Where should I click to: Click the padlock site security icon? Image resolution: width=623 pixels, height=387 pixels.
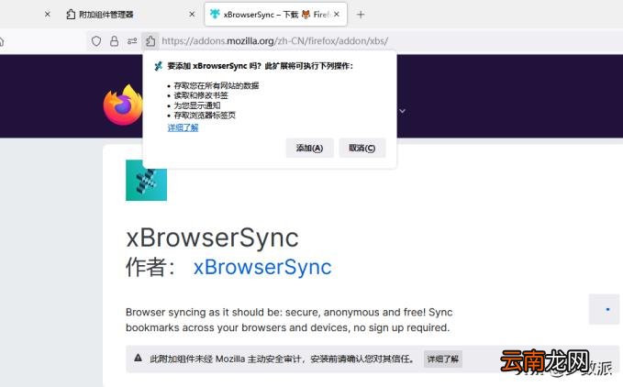114,41
